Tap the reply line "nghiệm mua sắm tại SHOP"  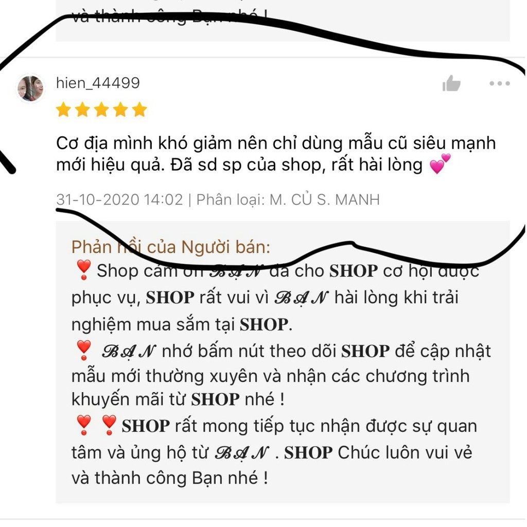coord(182,325)
